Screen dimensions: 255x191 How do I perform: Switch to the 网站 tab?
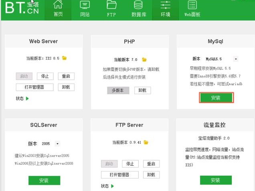pos(85,10)
